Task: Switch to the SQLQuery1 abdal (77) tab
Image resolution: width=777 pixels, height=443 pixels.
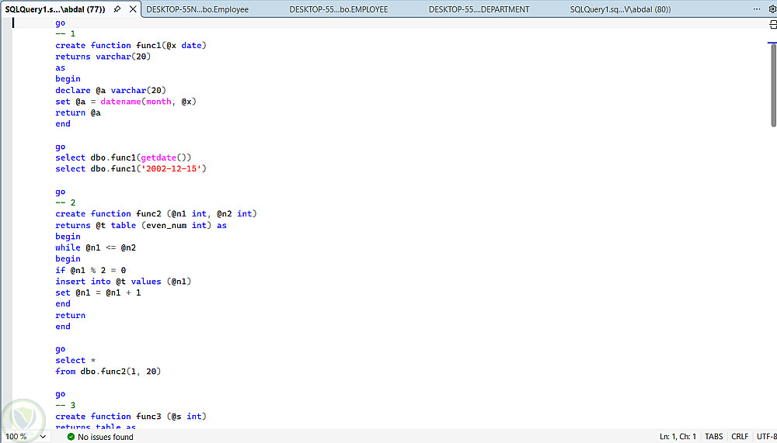Action: [x=55, y=9]
